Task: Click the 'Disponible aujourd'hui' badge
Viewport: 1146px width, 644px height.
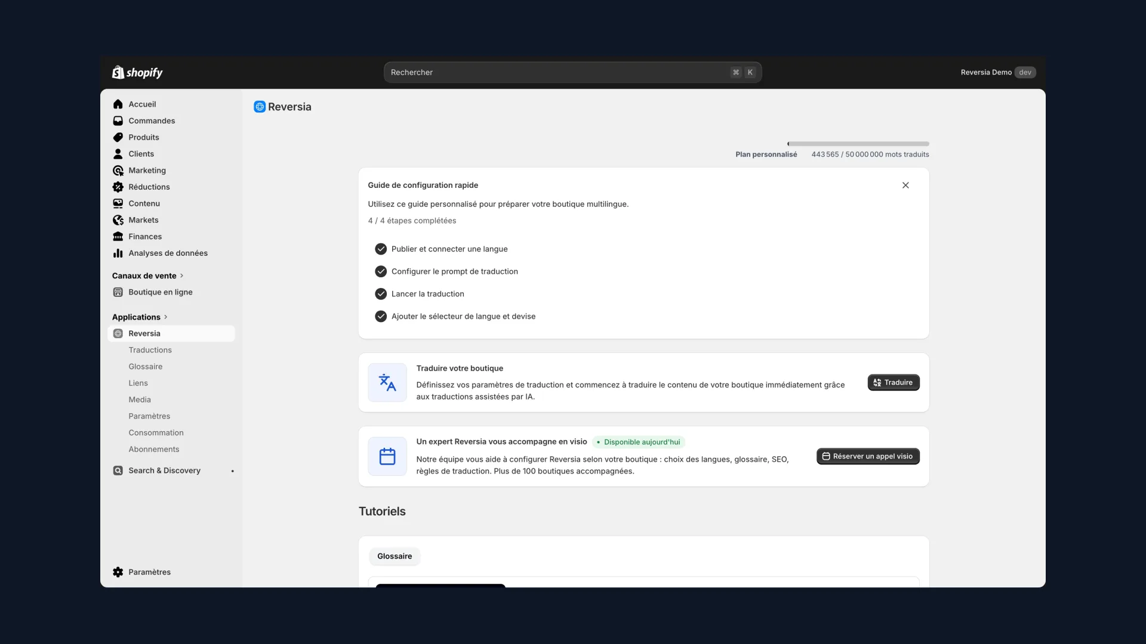Action: (639, 442)
